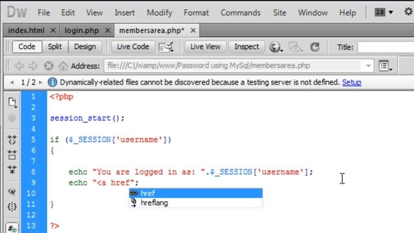Click the Setup link for testing server
This screenshot has width=414, height=233.
[352, 82]
